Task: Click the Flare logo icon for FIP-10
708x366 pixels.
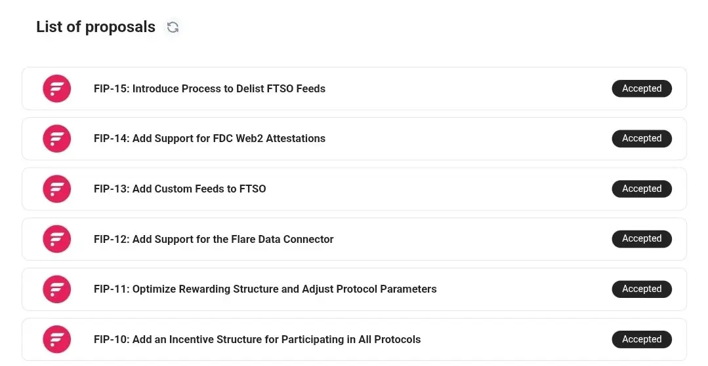Action: click(57, 339)
